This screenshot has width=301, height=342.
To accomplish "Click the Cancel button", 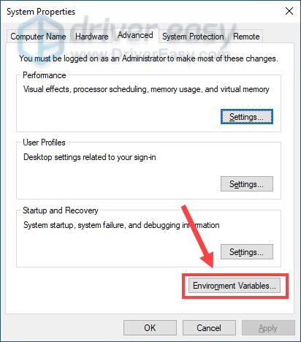I will coord(209,328).
